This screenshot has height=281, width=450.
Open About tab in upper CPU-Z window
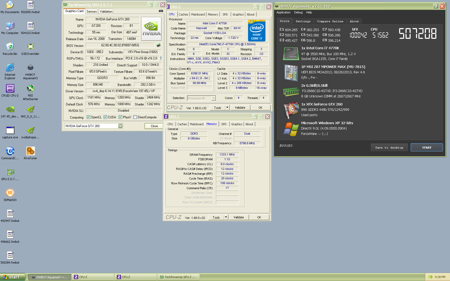tap(251, 14)
